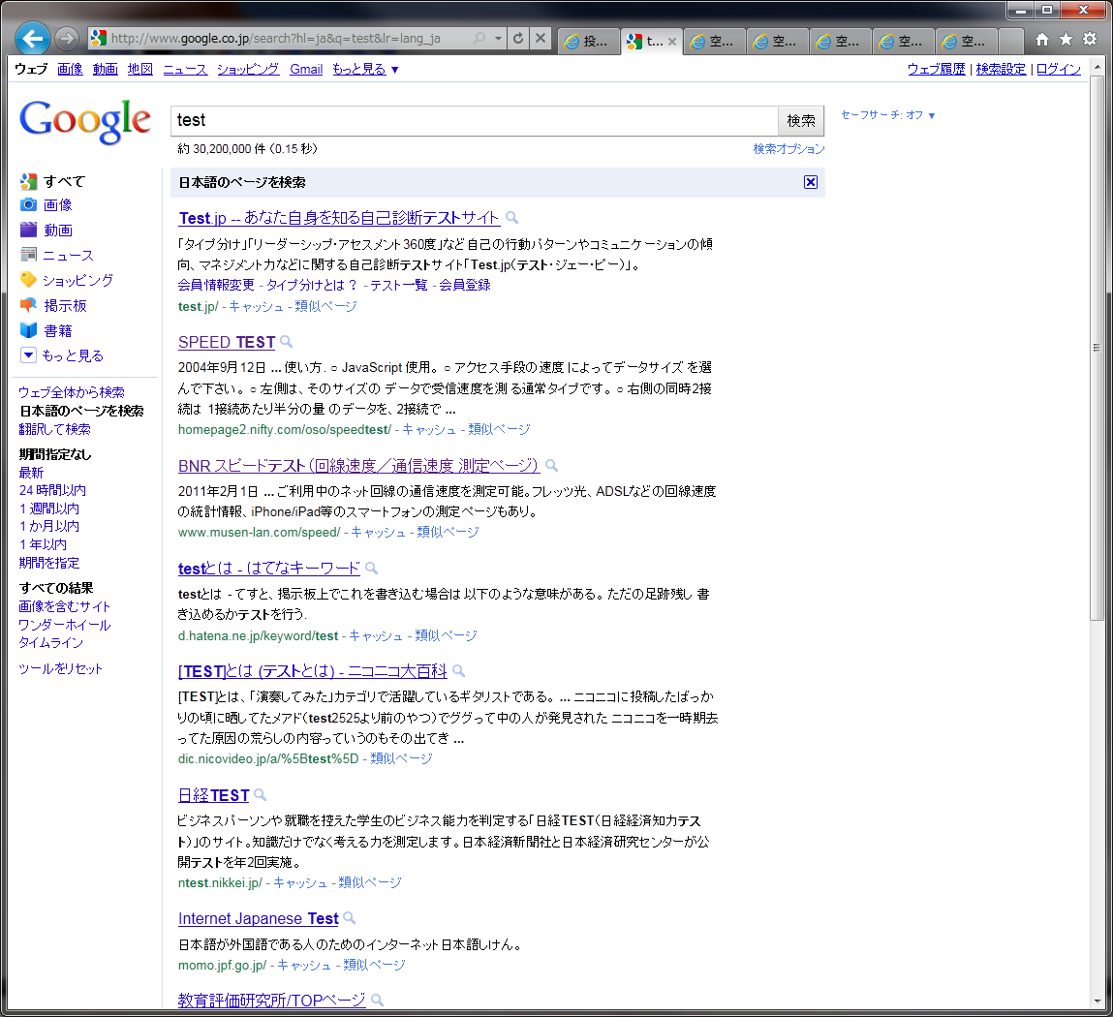Preview SPEED TEST result with magnifier icon
The height and width of the screenshot is (1017, 1113).
click(286, 342)
